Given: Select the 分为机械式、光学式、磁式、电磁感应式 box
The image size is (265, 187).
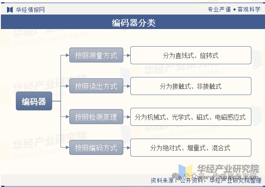Looking at the screenshot, I should click(x=190, y=117).
